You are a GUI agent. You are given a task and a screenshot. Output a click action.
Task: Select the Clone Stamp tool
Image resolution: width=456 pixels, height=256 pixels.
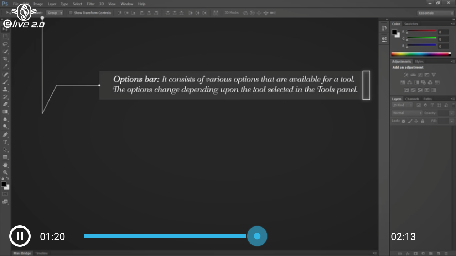tap(5, 89)
